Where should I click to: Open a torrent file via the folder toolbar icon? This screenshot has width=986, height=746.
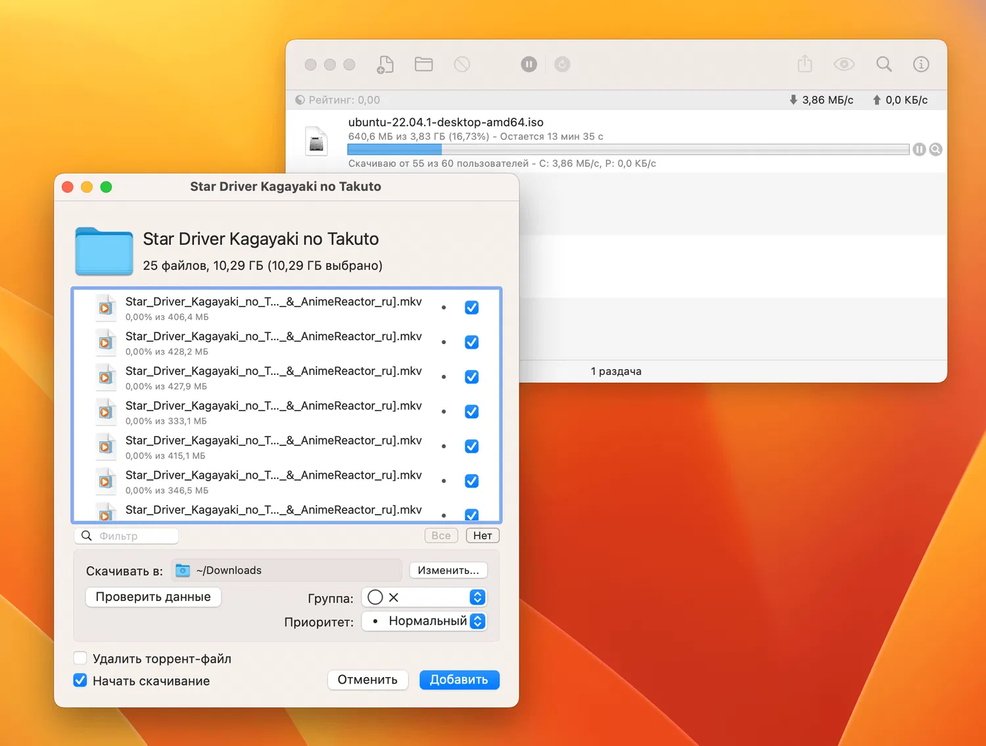pyautogui.click(x=424, y=64)
